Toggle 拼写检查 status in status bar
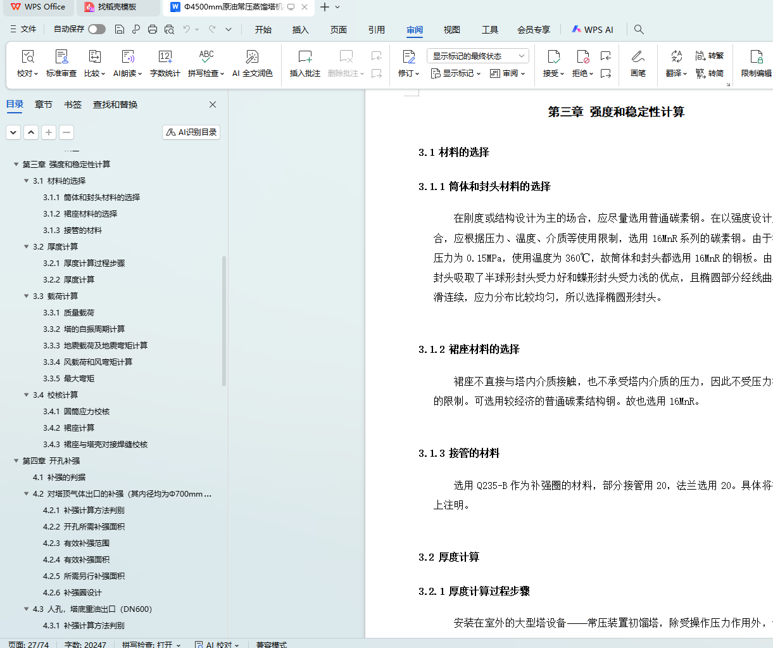Viewport: 773px width, 648px height. [x=151, y=644]
